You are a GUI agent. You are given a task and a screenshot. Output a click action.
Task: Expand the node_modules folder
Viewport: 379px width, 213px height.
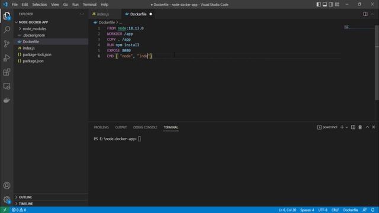coord(34,29)
